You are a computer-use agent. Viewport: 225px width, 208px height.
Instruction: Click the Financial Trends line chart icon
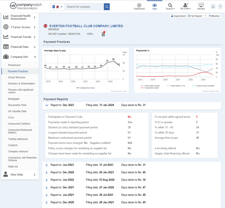pyautogui.click(x=6, y=37)
